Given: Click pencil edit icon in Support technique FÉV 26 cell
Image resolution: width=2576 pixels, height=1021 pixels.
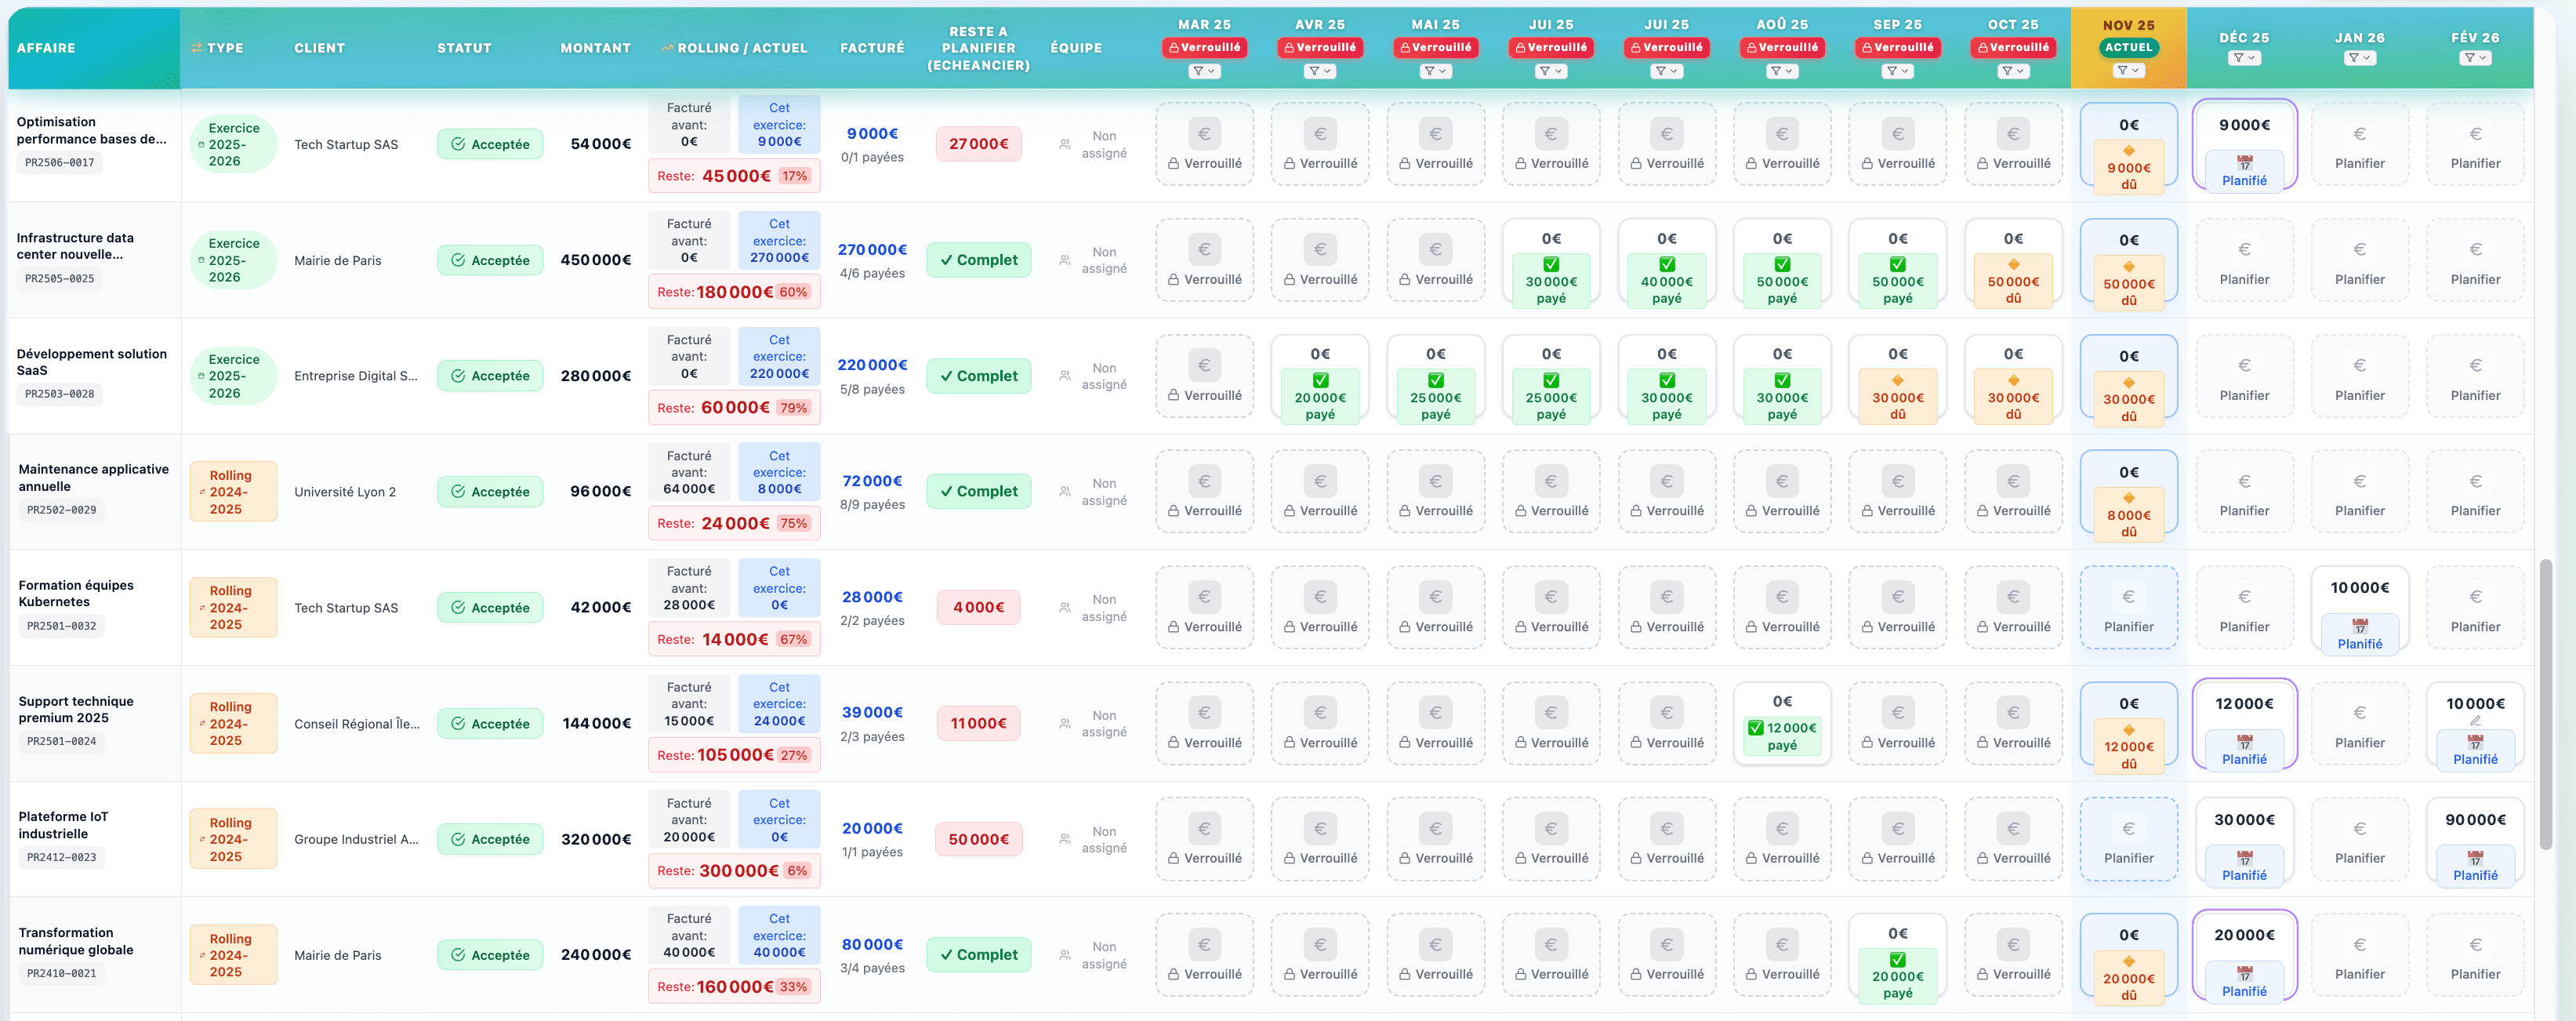Looking at the screenshot, I should (2475, 721).
